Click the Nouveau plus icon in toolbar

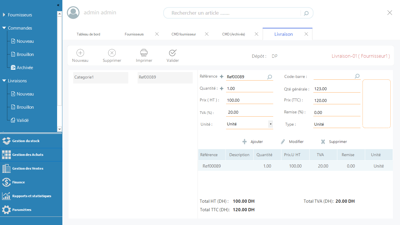point(80,53)
